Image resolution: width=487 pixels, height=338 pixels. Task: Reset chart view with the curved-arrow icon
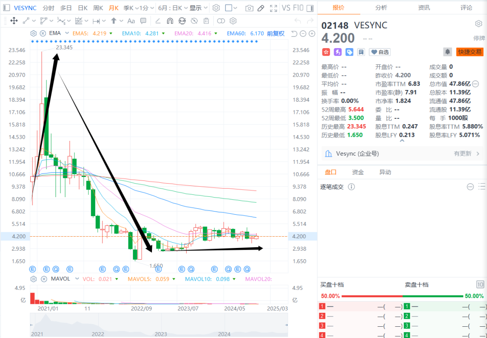pos(294,33)
